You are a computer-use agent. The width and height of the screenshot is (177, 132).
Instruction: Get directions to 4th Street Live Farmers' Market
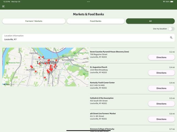(x=161, y=119)
